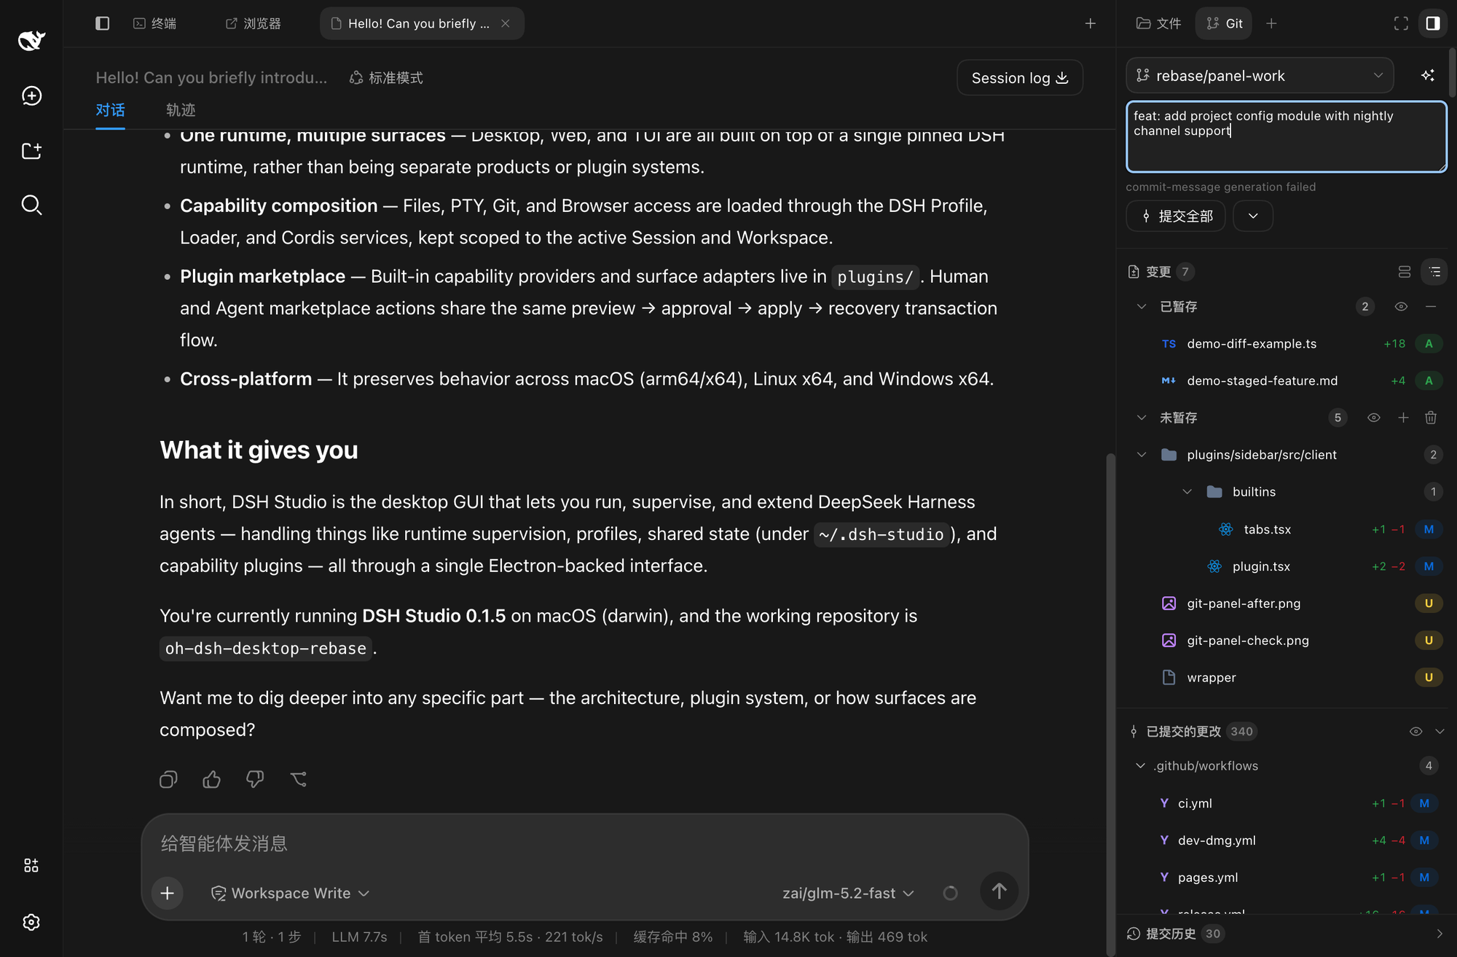1457x957 pixels.
Task: Switch to the 轨迹 trace tab
Action: pyautogui.click(x=181, y=109)
